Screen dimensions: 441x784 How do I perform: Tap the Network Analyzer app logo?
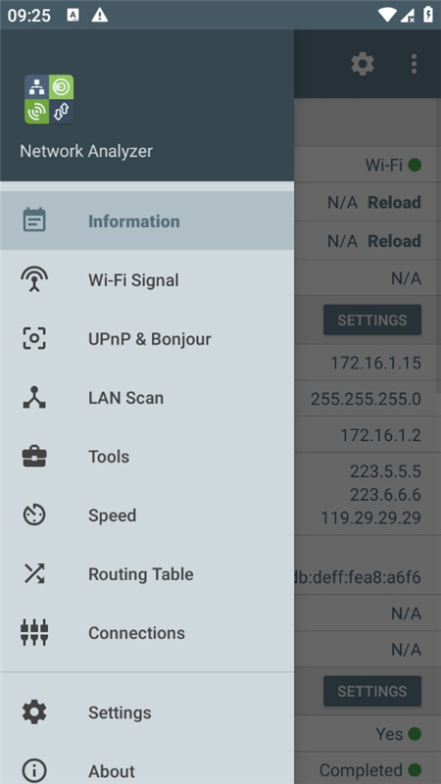49,99
